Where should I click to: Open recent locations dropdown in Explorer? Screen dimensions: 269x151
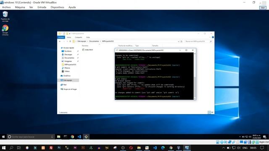pyautogui.click(x=67, y=41)
